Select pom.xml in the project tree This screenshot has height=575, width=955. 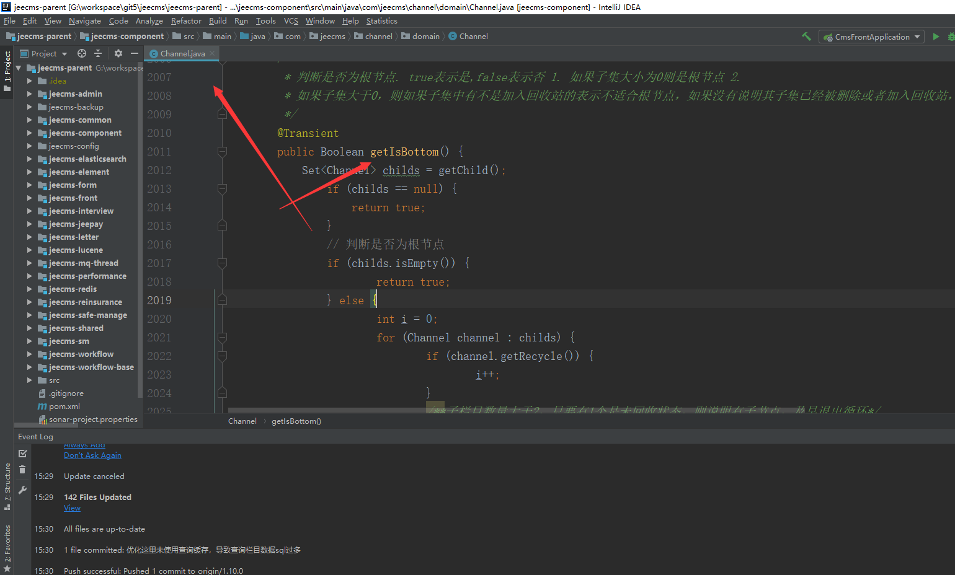[x=64, y=406]
